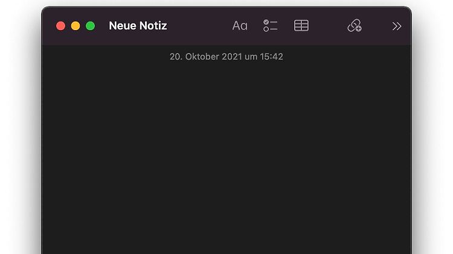Minimize the note with the yellow button

point(75,26)
